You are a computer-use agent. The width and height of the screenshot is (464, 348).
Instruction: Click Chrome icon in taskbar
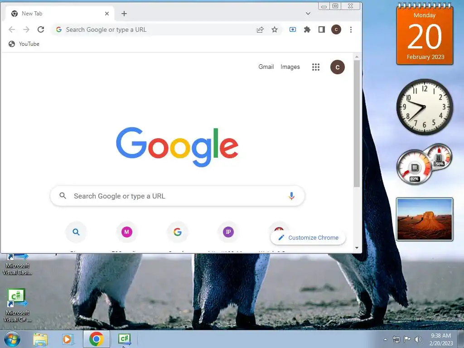[96, 339]
